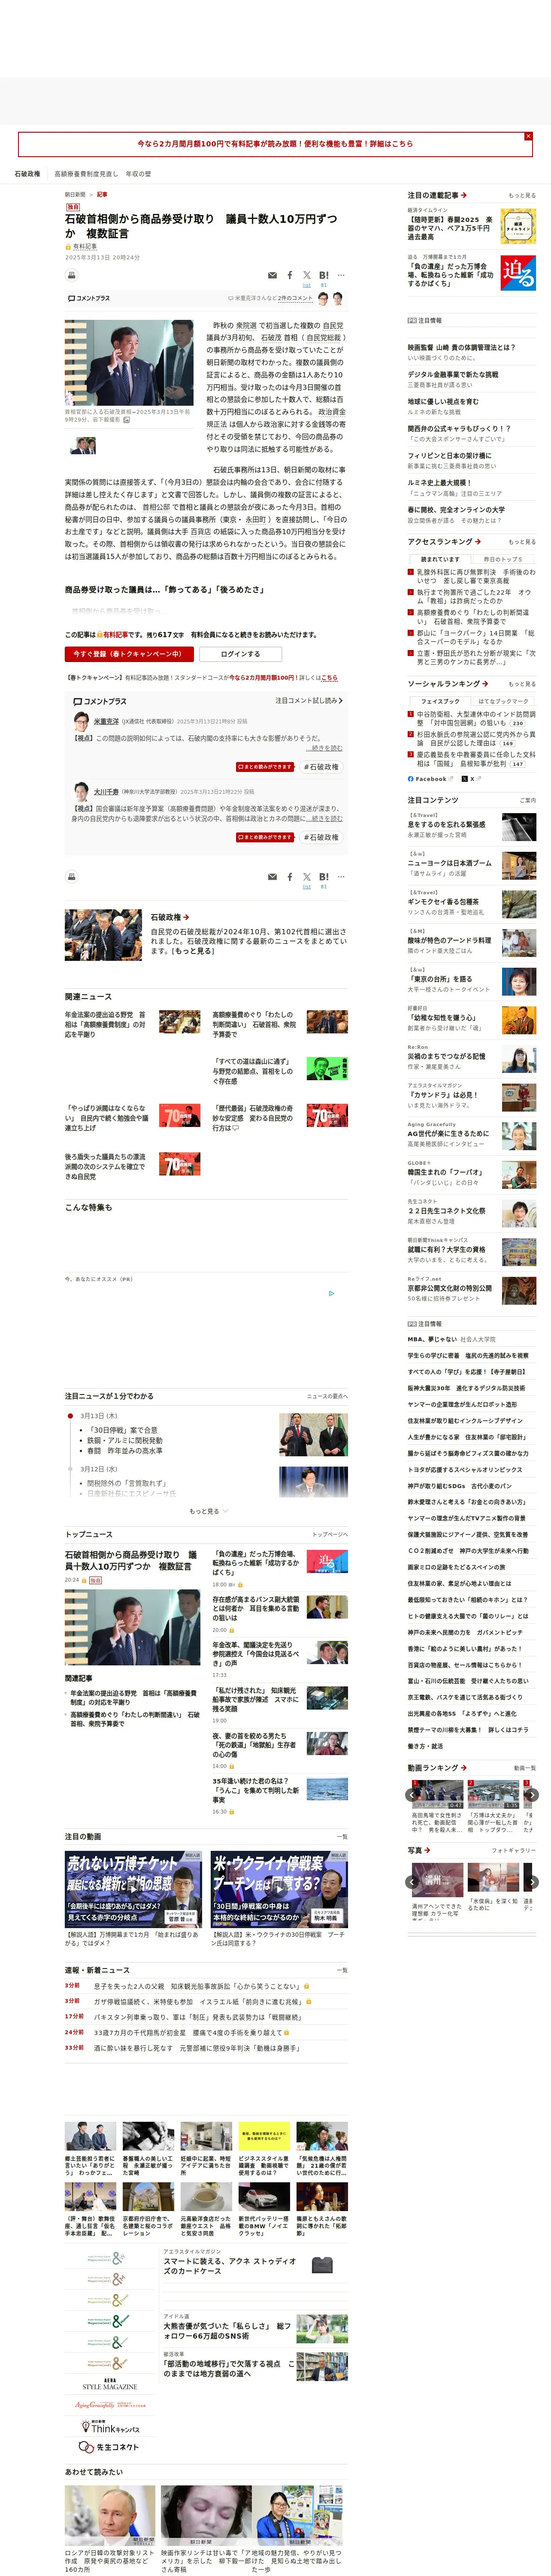Open アクセスランキング heading arrow

pyautogui.click(x=444, y=542)
